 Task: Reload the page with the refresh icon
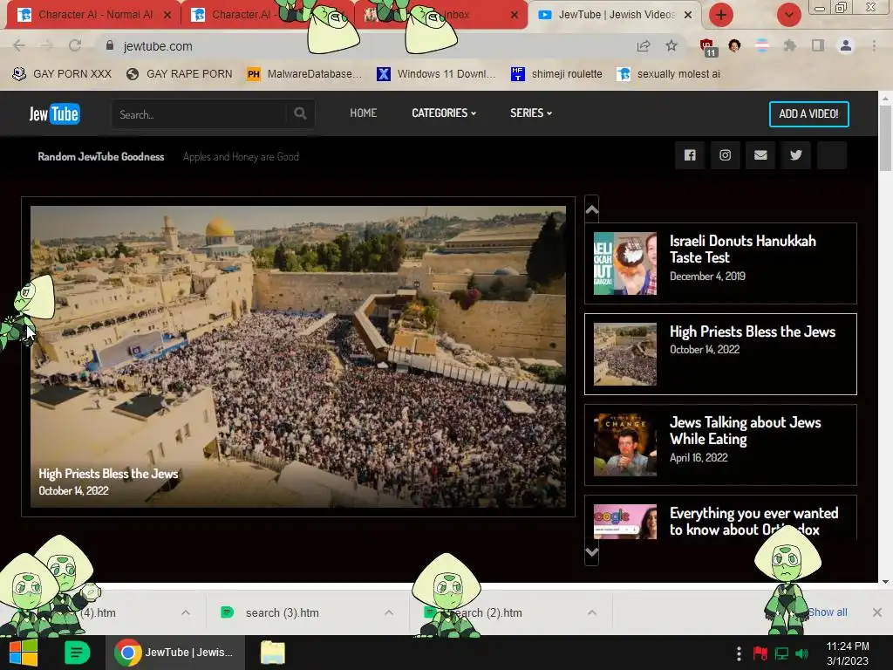click(x=75, y=45)
